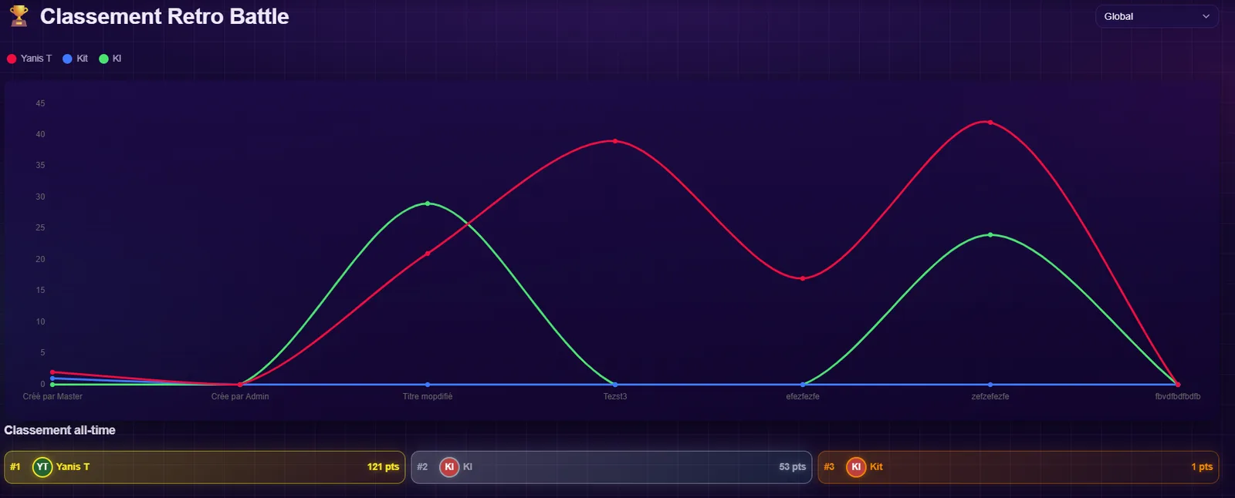Click the 'Tezst3' axis label

coord(615,396)
